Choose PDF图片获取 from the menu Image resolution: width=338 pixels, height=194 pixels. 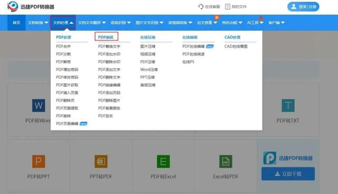(67, 85)
